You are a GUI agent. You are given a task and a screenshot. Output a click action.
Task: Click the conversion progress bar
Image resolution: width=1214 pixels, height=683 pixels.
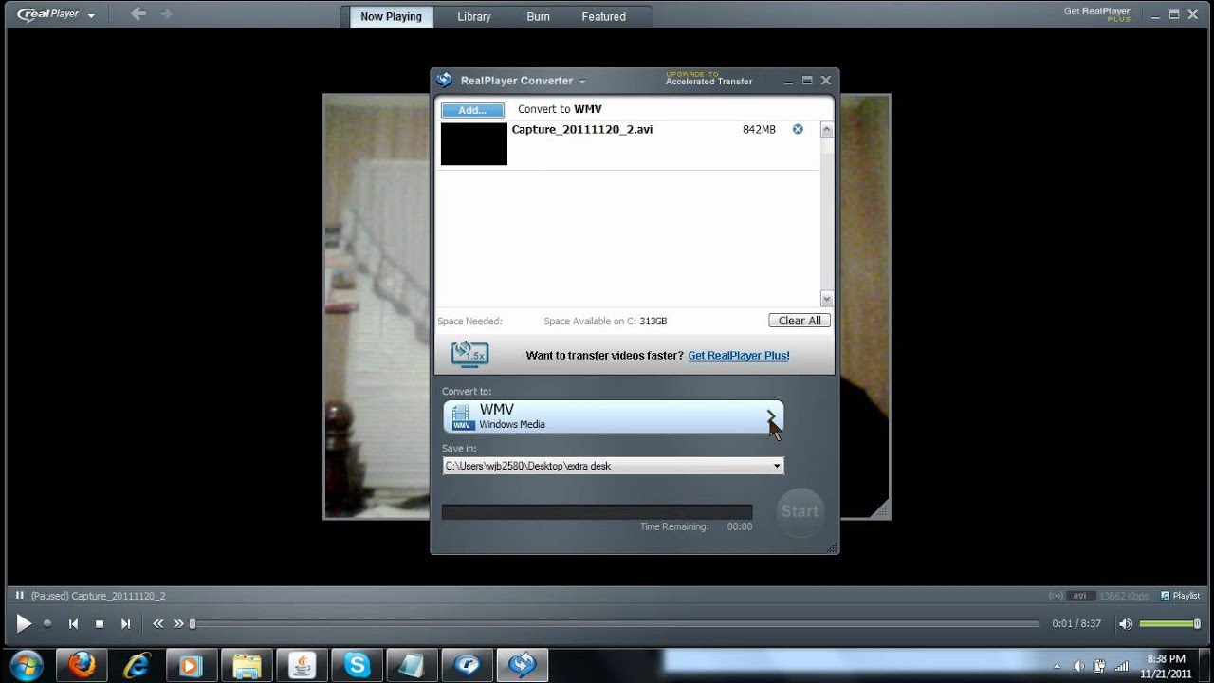coord(597,512)
